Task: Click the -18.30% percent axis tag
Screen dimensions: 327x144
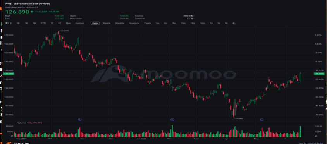Action: point(319,74)
